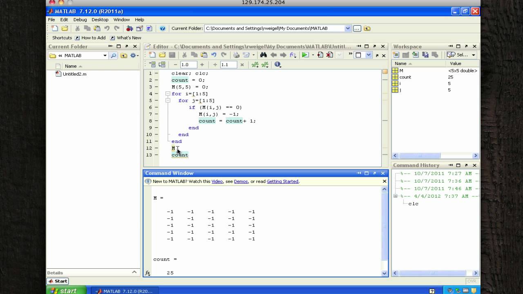Click the MATLAB Start button
Image resolution: width=523 pixels, height=294 pixels.
pos(57,281)
